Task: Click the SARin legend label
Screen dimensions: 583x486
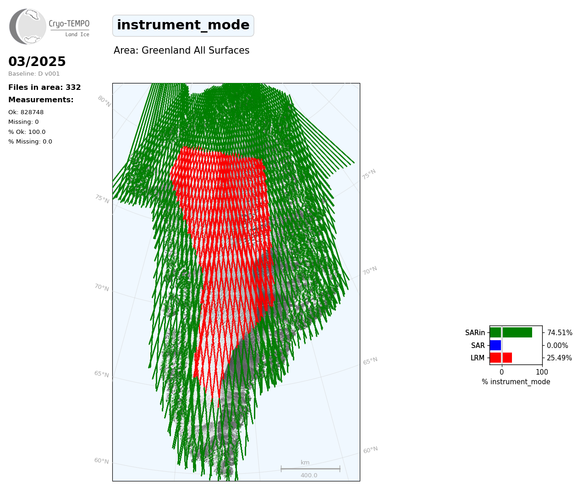Action: [475, 333]
